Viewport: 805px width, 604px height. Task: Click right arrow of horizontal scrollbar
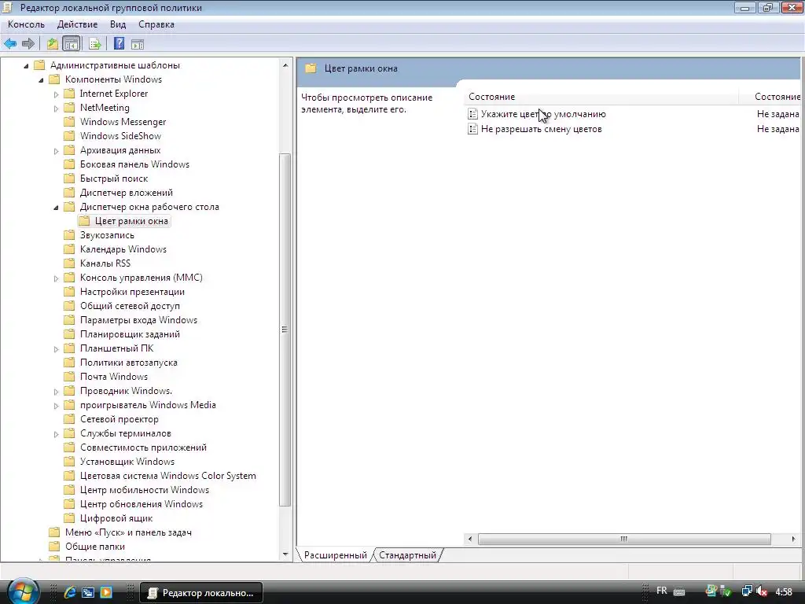click(x=794, y=539)
